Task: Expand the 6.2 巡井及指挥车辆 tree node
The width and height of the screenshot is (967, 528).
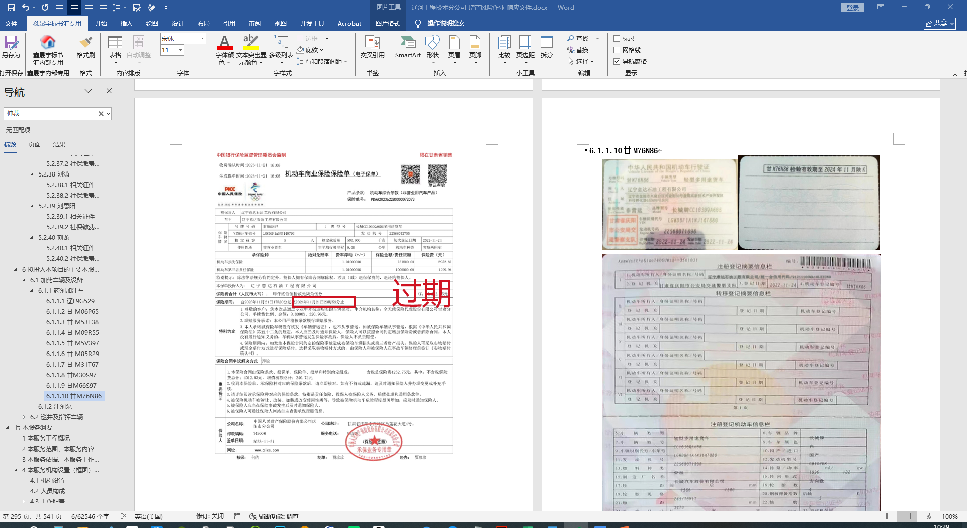Action: [24, 417]
